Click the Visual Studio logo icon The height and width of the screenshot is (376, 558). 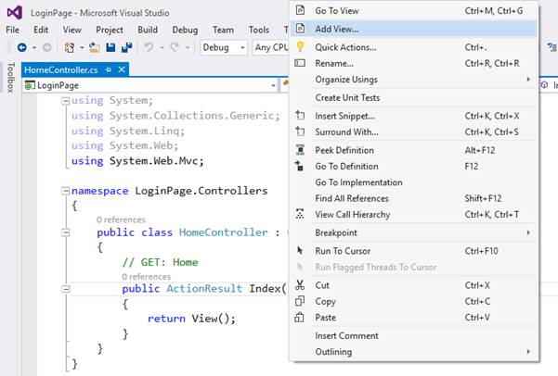click(15, 13)
